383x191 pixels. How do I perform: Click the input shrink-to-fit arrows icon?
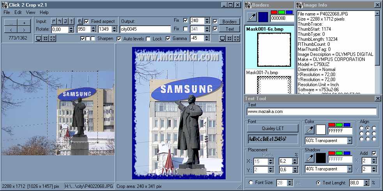46,38
